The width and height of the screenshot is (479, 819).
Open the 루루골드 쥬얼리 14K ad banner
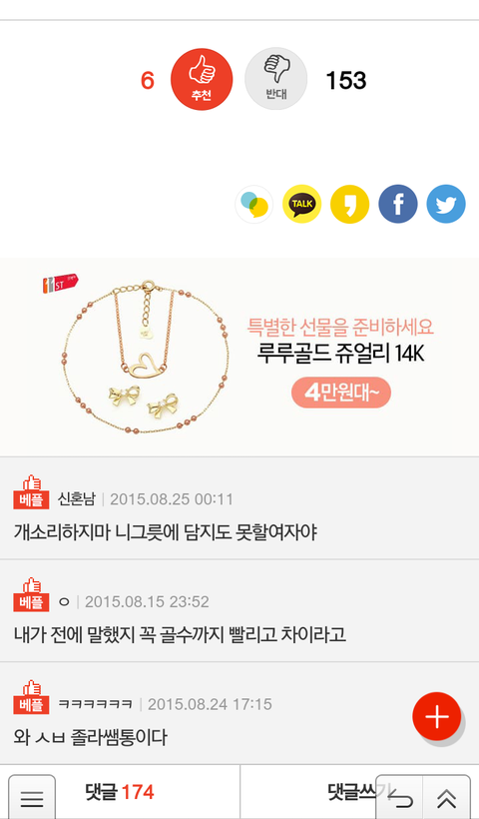pos(239,357)
